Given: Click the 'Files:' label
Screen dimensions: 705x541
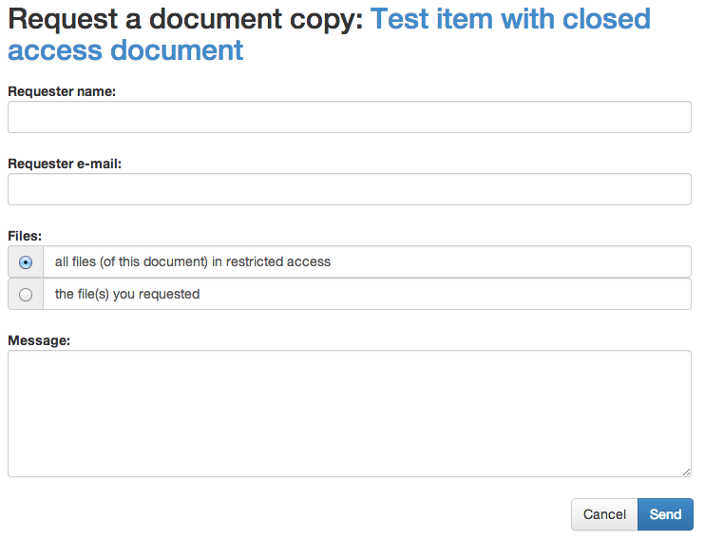Looking at the screenshot, I should (x=25, y=235).
